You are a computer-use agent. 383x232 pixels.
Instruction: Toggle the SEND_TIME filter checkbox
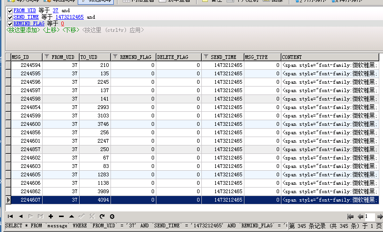click(10, 17)
